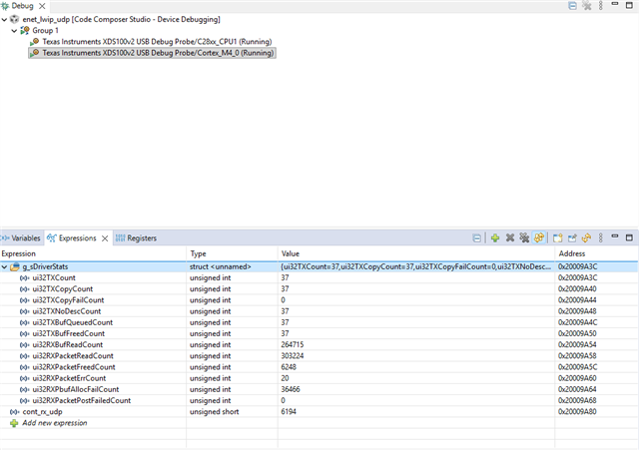Select ui32RXPacketPostFailedCount expression row
The image size is (639, 450).
(319, 400)
